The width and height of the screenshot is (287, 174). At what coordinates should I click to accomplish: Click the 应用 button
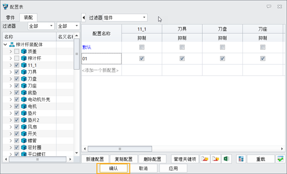point(173,168)
